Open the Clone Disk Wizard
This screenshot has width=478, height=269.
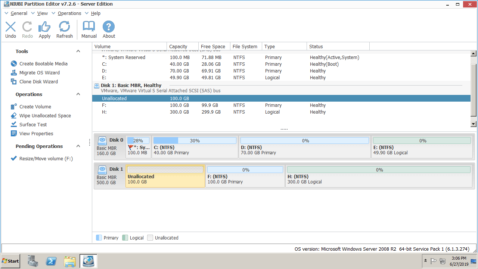(38, 82)
